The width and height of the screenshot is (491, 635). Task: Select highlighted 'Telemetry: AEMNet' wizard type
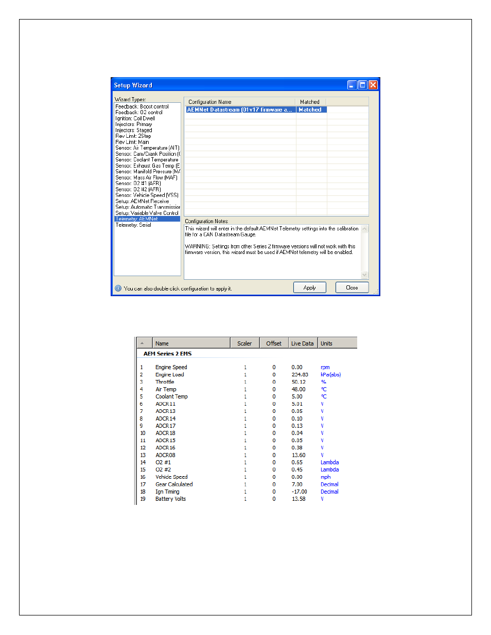(147, 219)
